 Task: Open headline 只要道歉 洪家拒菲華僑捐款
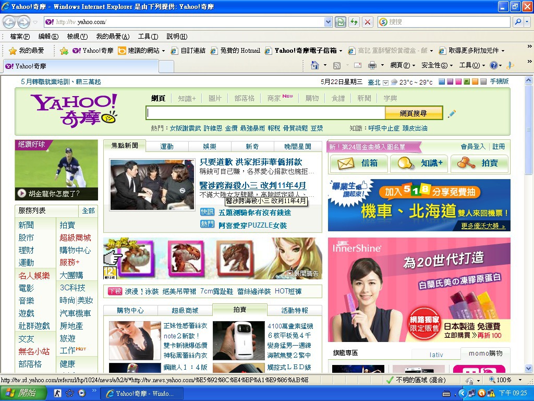click(x=251, y=162)
